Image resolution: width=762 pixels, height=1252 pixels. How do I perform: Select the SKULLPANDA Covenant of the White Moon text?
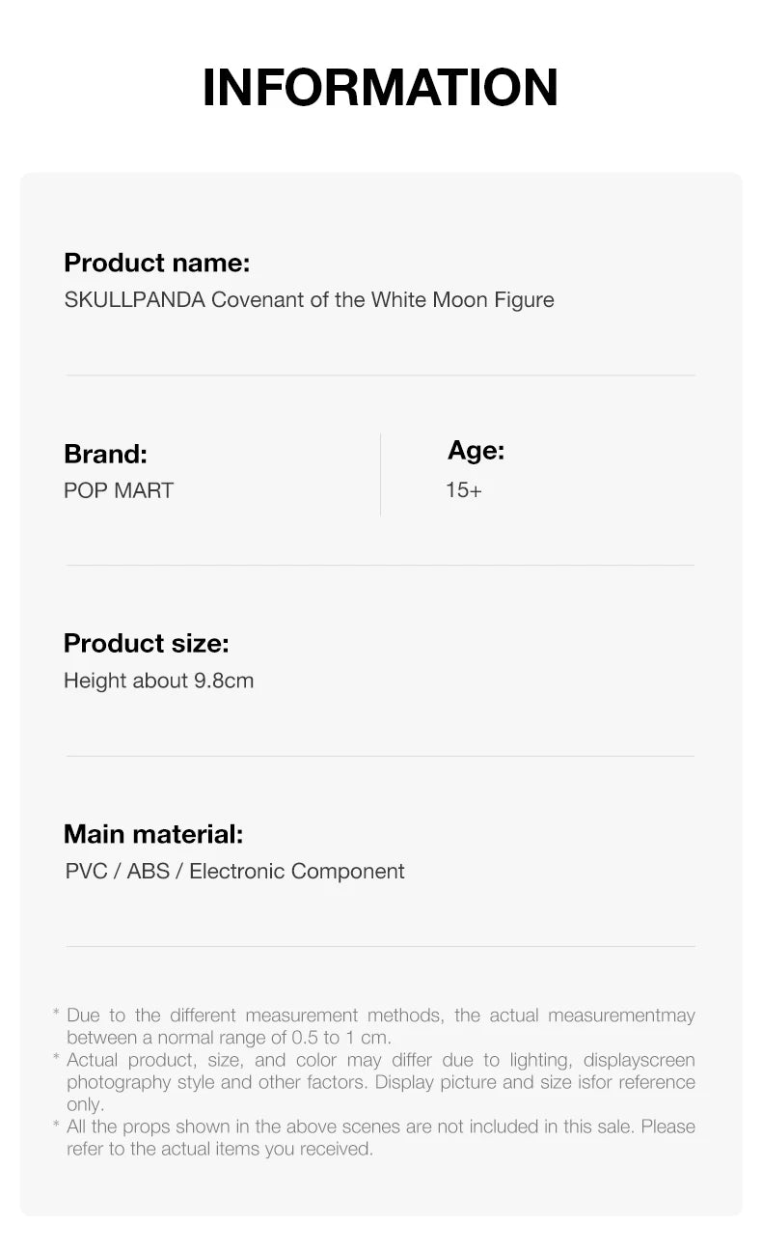tap(309, 300)
